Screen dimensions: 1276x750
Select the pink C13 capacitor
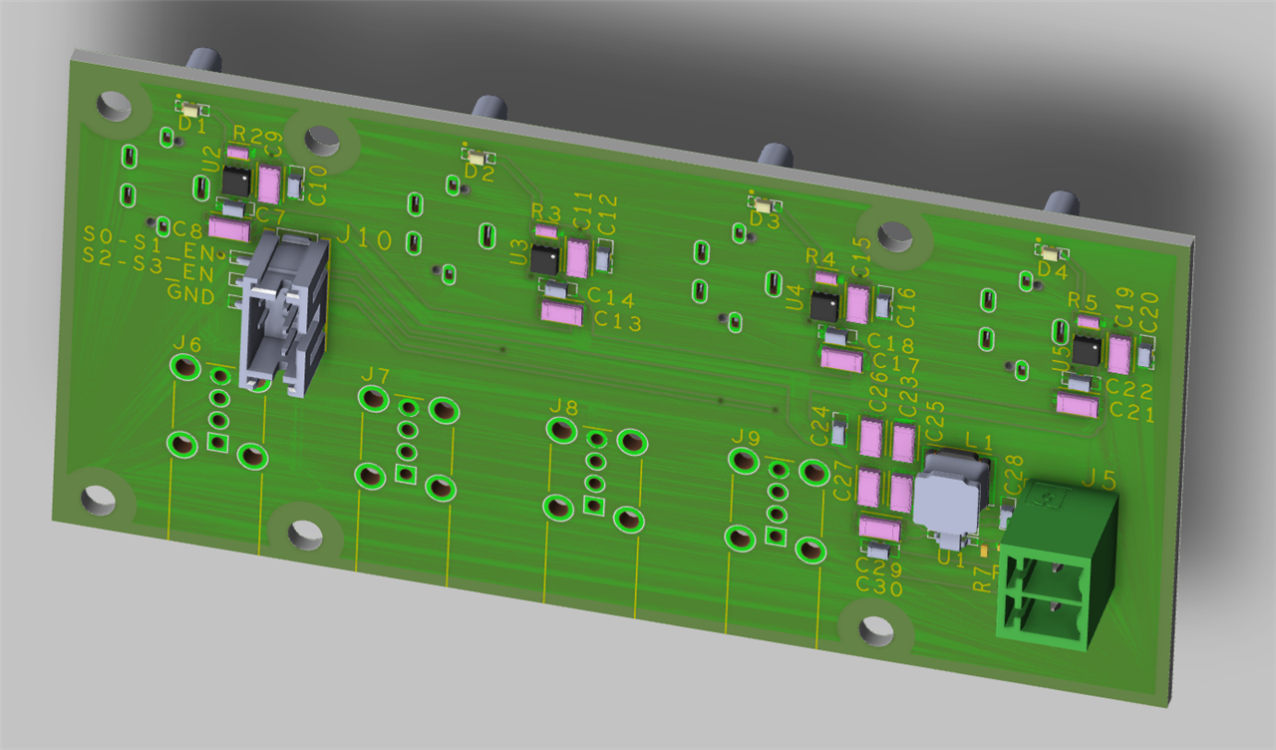[x=562, y=313]
